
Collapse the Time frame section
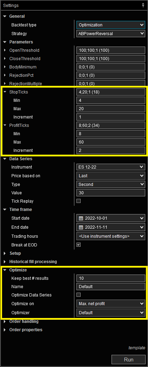pyautogui.click(x=5, y=210)
